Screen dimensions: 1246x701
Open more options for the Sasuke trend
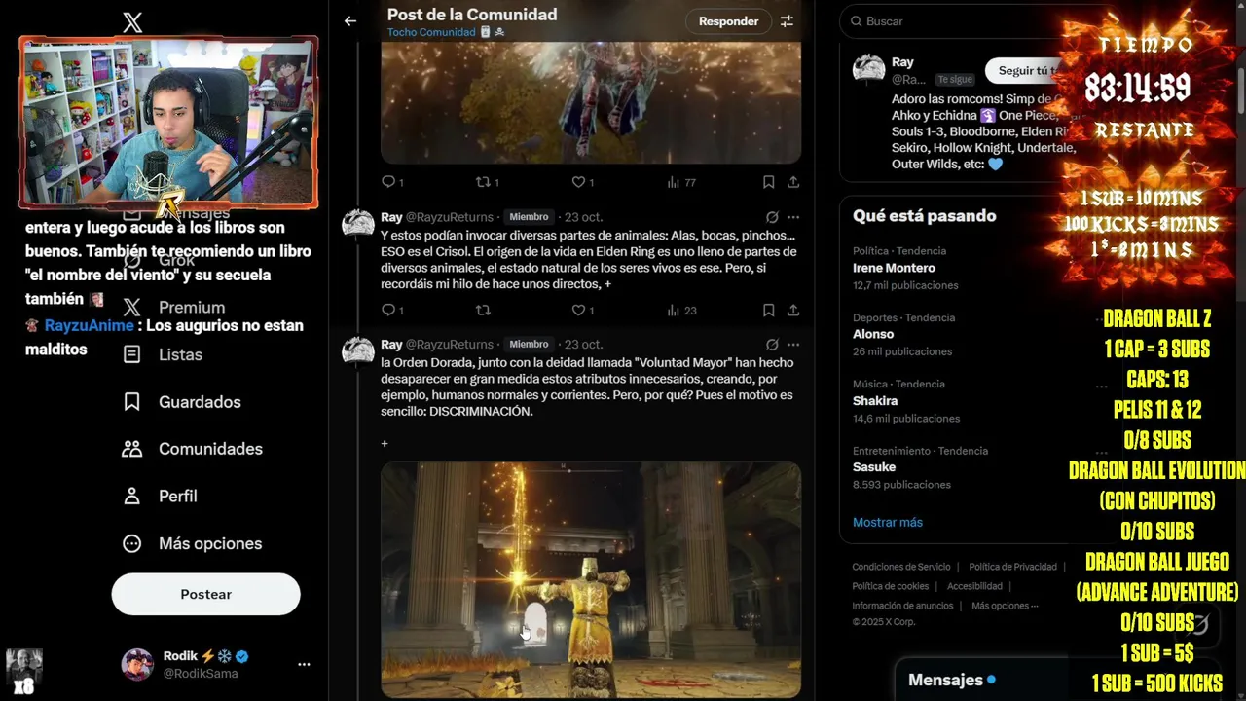(1100, 453)
